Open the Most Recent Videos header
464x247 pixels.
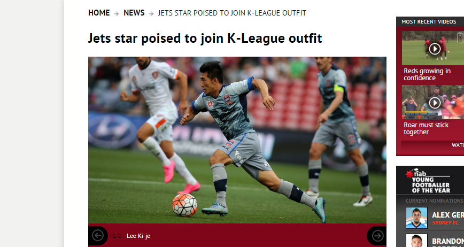429,21
